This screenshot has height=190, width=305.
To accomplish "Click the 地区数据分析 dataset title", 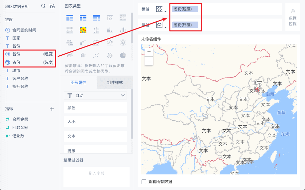I will click(x=17, y=6).
